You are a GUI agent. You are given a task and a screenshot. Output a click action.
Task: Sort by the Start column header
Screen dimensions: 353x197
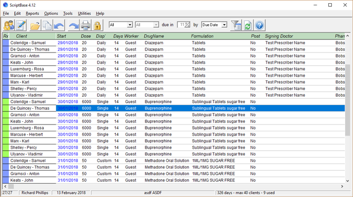coord(62,36)
